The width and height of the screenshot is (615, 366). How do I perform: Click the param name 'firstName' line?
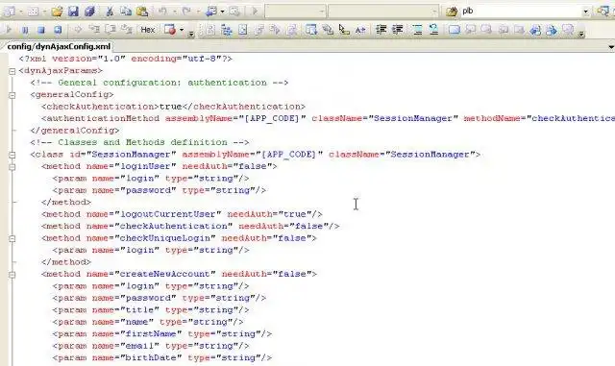click(x=162, y=334)
